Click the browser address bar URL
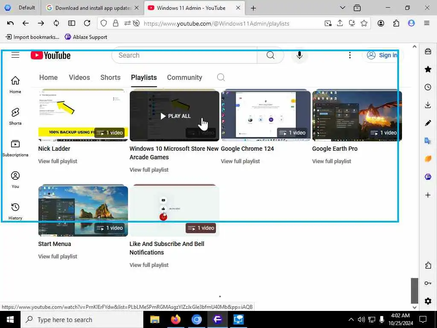The image size is (437, 328). tap(216, 24)
